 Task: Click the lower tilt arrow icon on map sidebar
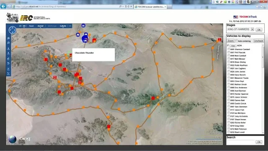click(x=8, y=53)
